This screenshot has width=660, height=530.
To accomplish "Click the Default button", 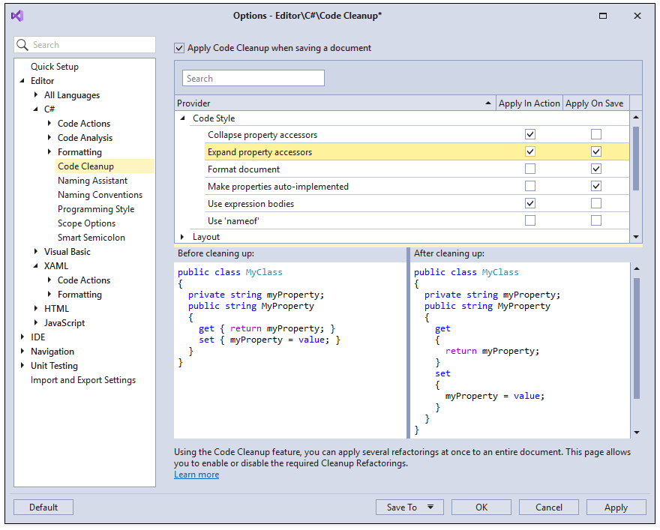I will (x=43, y=507).
